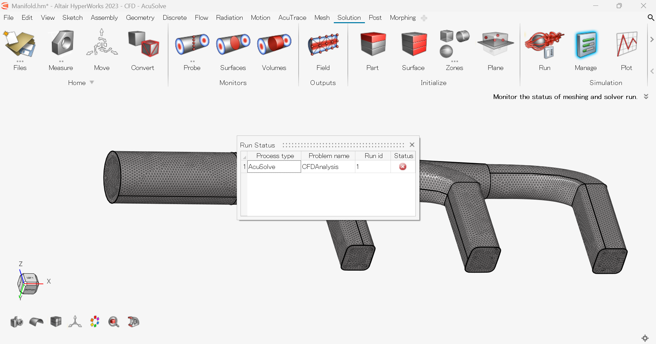
Task: Switch to the Discrete ribbon tab
Action: (175, 17)
